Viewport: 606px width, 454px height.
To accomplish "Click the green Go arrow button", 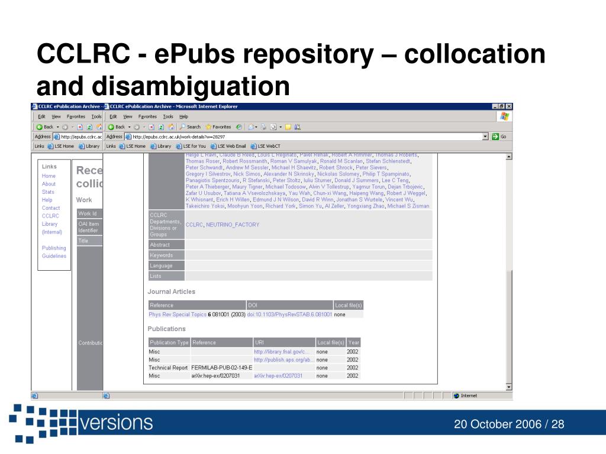I will 495,137.
